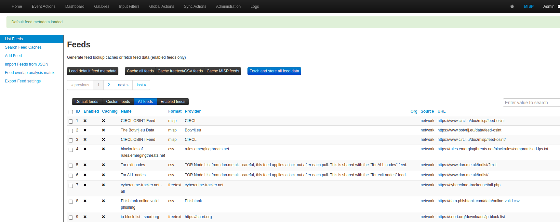
Task: Click Caching X icon for feed 1
Action: tap(103, 121)
